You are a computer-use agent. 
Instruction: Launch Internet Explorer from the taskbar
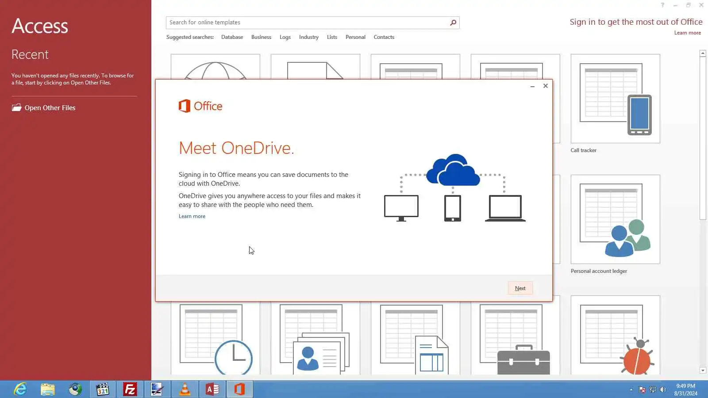20,389
